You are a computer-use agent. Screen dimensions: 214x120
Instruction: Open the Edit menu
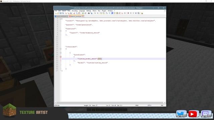pyautogui.click(x=59, y=11)
